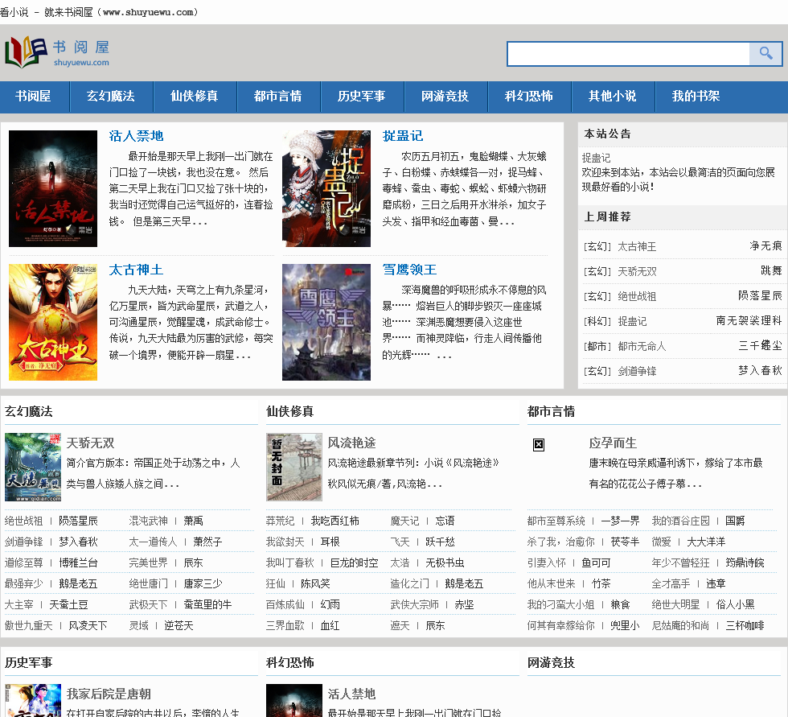This screenshot has width=788, height=717.
Task: Open 都市无命人 in recommendations list
Action: [x=642, y=347]
